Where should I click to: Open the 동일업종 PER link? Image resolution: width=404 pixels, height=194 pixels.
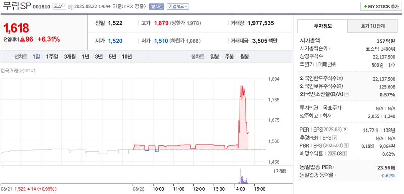tap(318, 167)
